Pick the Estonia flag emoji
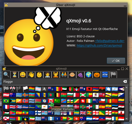This screenshot has height=124, width=132. (x=115, y=107)
